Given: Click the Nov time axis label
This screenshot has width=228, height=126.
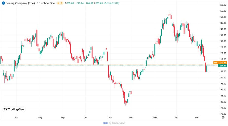Looking at the screenshot, I should coord(110,117).
